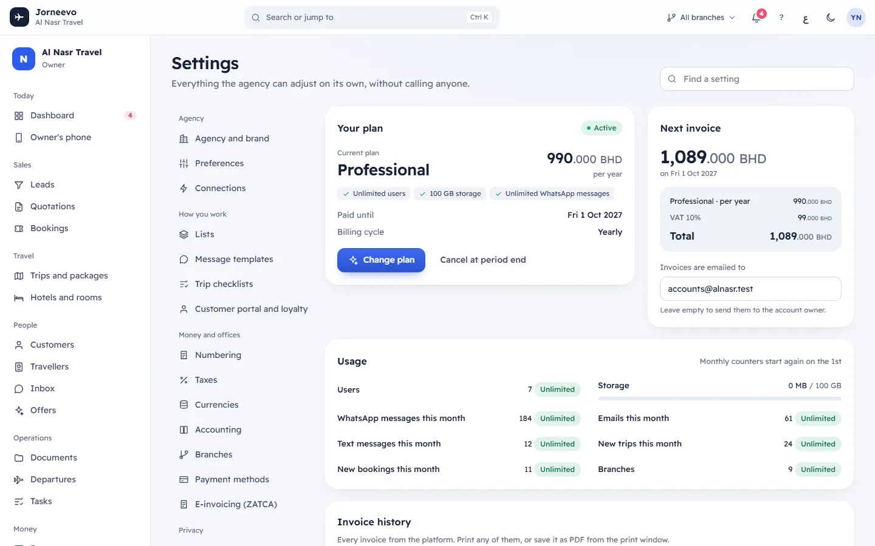Open E-invoicing (ZATCA) settings
Image resolution: width=875 pixels, height=546 pixels.
point(243,504)
